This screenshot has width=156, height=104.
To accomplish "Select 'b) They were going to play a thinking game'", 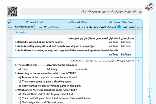I will coord(45,82).
